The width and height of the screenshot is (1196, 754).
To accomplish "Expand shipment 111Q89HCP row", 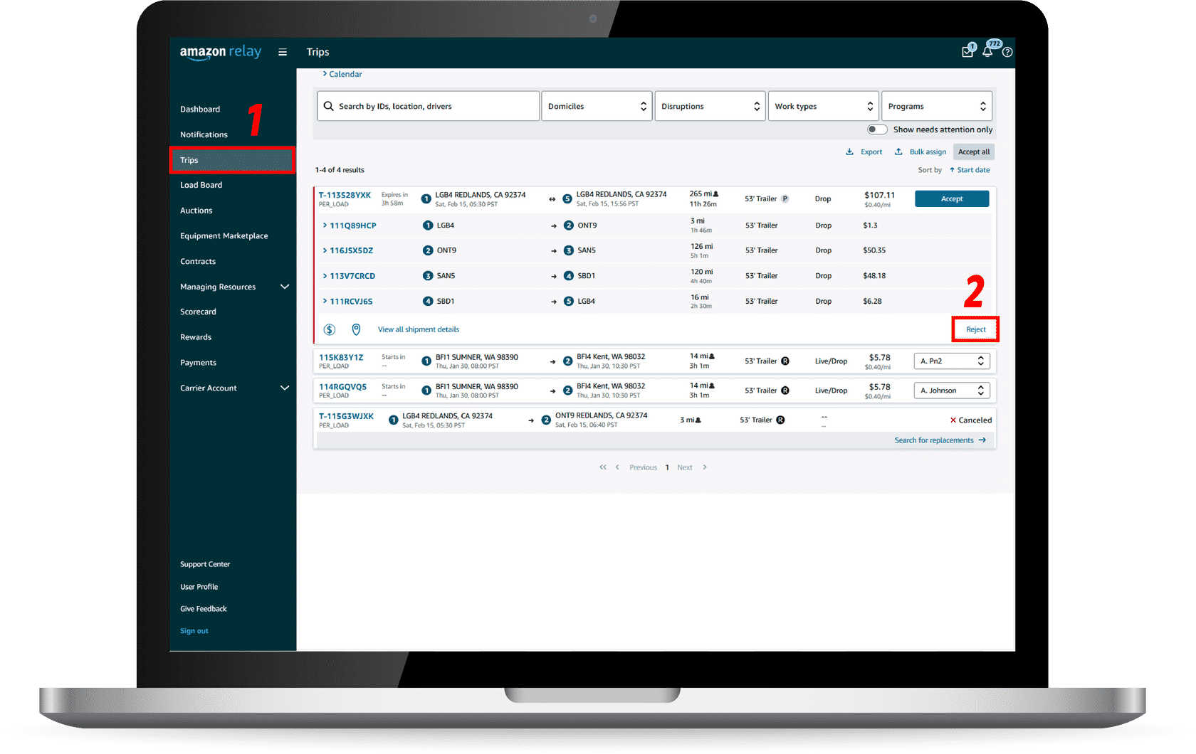I will tap(325, 225).
